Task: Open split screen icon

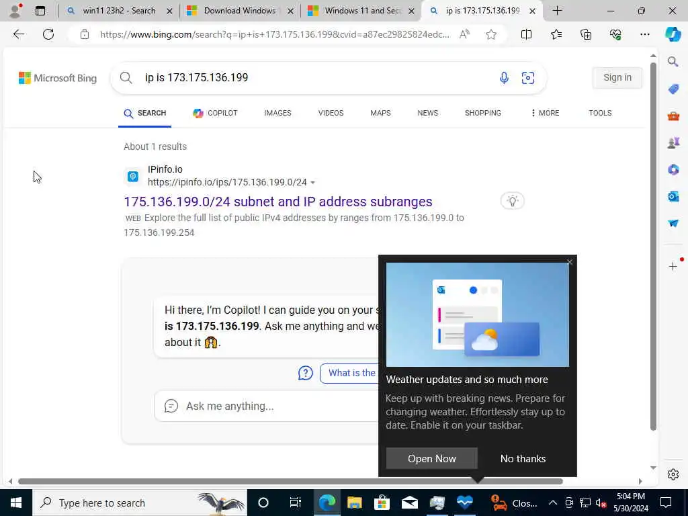Action: pos(526,34)
